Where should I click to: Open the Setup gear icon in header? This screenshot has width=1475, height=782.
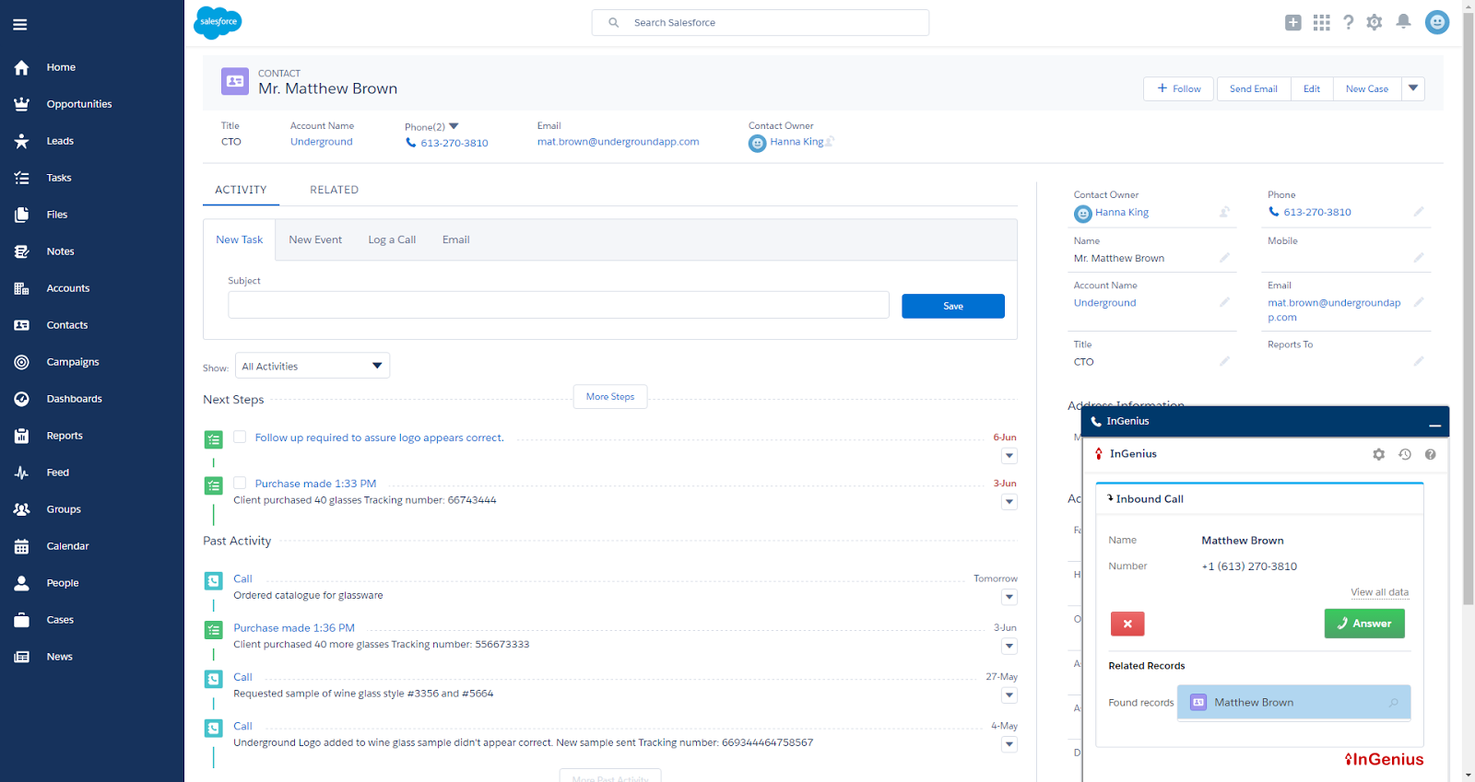point(1375,23)
